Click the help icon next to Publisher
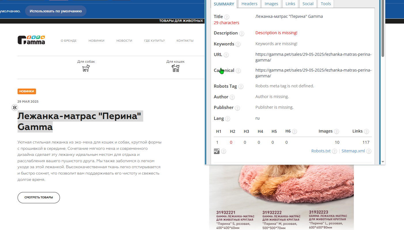This screenshot has height=230, width=404. point(237,108)
